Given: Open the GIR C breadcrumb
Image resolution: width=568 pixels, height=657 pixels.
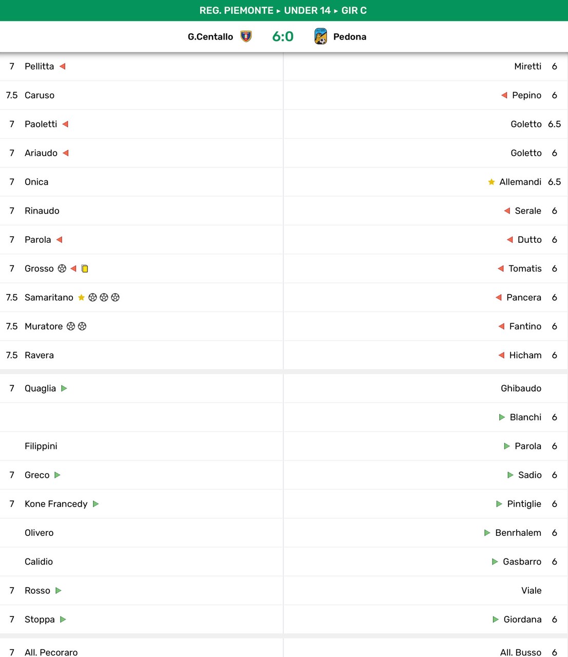Looking at the screenshot, I should coord(354,10).
